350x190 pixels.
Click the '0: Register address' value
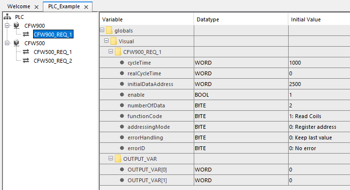(x=313, y=127)
